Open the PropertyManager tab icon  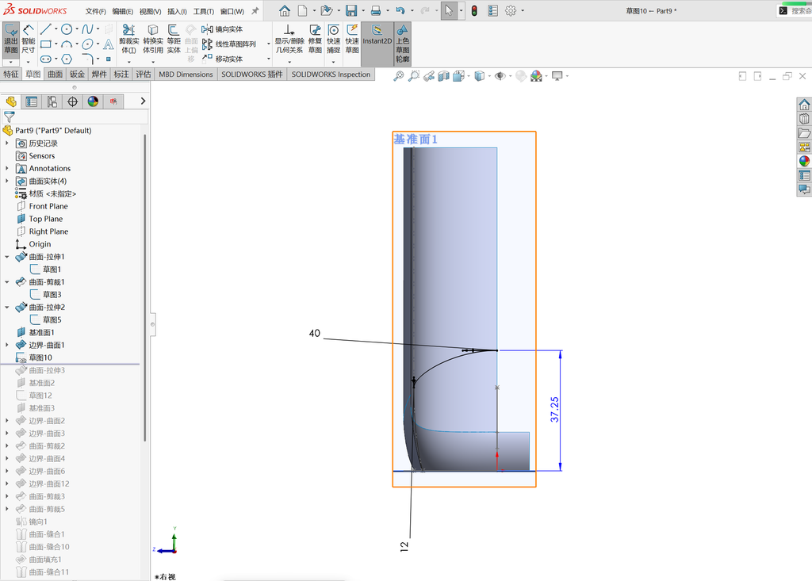[x=32, y=101]
